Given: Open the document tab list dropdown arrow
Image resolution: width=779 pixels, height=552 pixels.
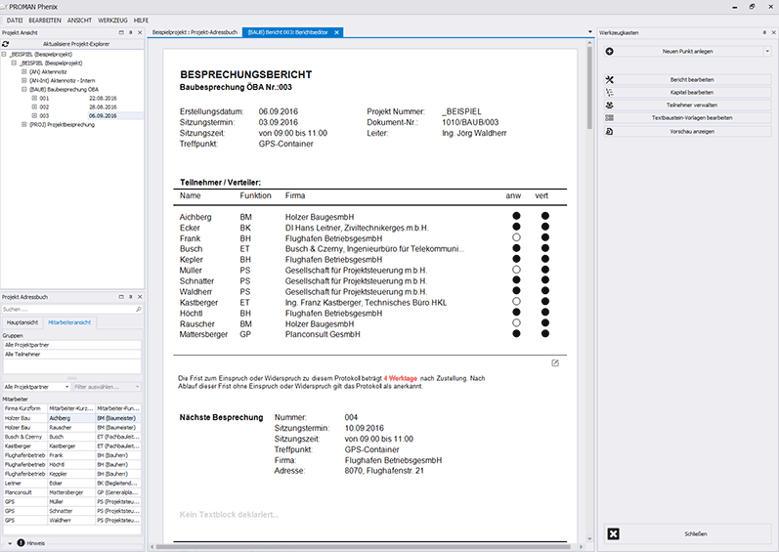Looking at the screenshot, I should 589,32.
